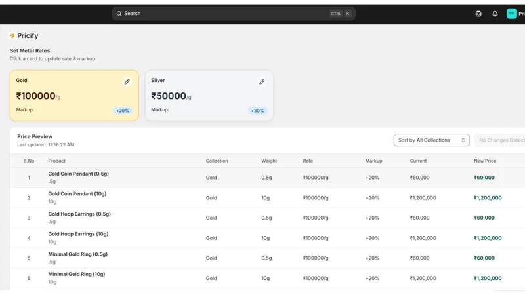Screen dimensions: 525x295
Task: Click weight cell of Minimal Gold Ring (0.5g)
Action: click(x=266, y=258)
